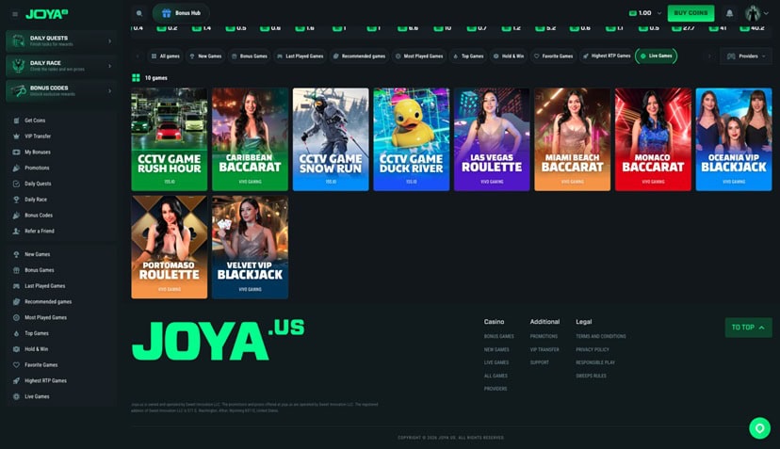Screen dimensions: 780x449
Task: Open Las Vegas Roulette game card
Action: point(492,139)
